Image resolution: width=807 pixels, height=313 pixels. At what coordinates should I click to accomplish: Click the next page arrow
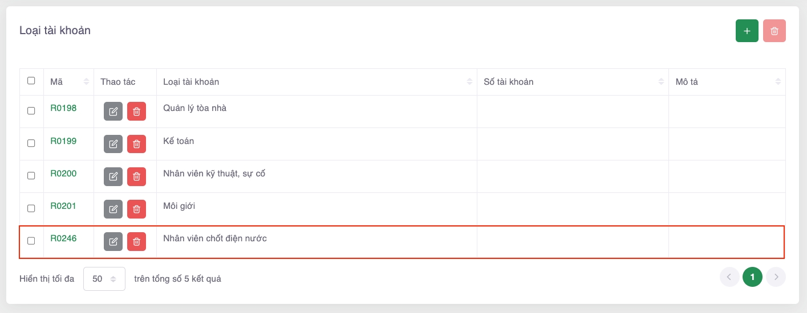[776, 277]
